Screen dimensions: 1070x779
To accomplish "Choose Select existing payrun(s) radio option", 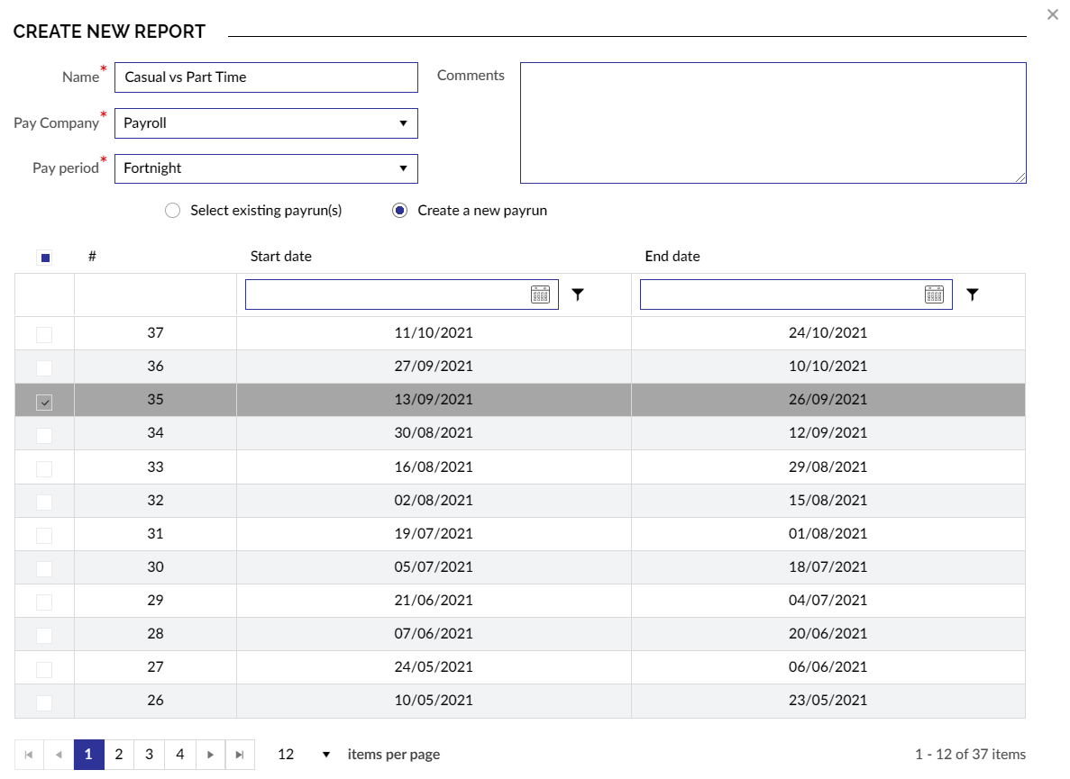I will [173, 211].
